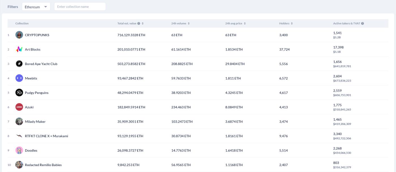This screenshot has height=172, width=396.
Task: Click the Bored Ape Yacht Club icon
Action: coord(19,64)
